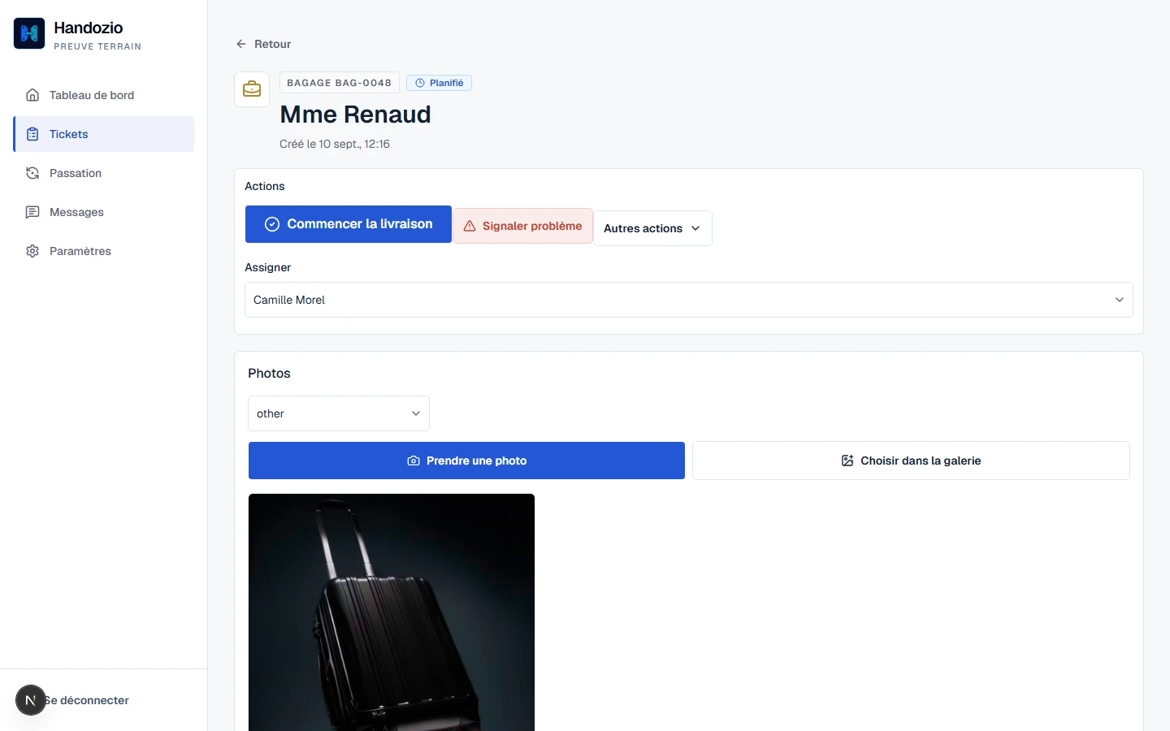Open the Assigner dropdown showing Camille Morel
The image size is (1170, 731).
point(688,300)
